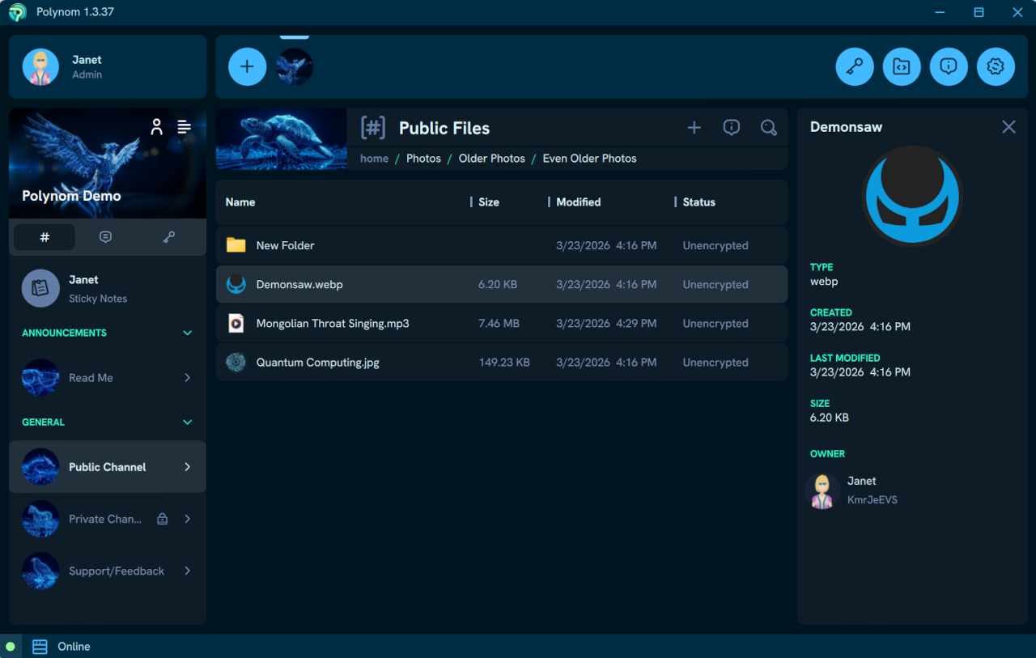View Public Files channel info
Image resolution: width=1036 pixels, height=658 pixels.
pyautogui.click(x=731, y=127)
